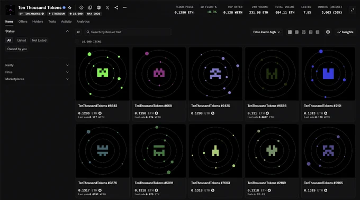The height and width of the screenshot is (200, 360).
Task: Expand the Rarity filter section
Action: pyautogui.click(x=37, y=65)
